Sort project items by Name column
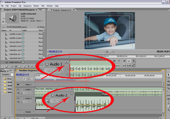170x119 pixels. [x=4, y=30]
